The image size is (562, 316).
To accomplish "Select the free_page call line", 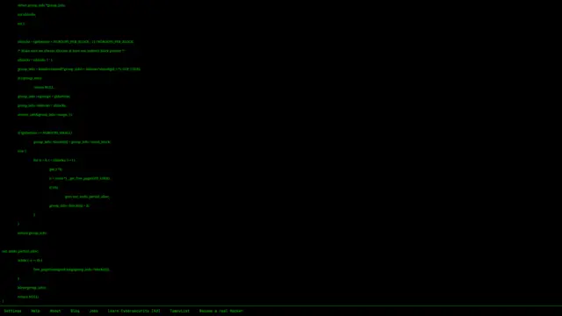I will click(x=71, y=269).
